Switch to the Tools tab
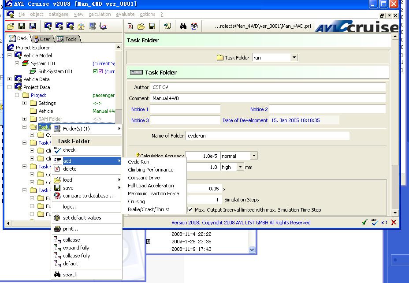 (67, 39)
